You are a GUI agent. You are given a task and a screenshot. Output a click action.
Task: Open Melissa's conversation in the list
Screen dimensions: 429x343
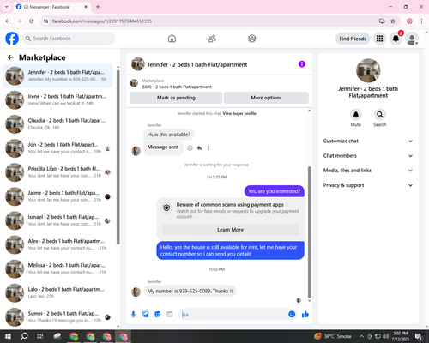[x=57, y=268]
